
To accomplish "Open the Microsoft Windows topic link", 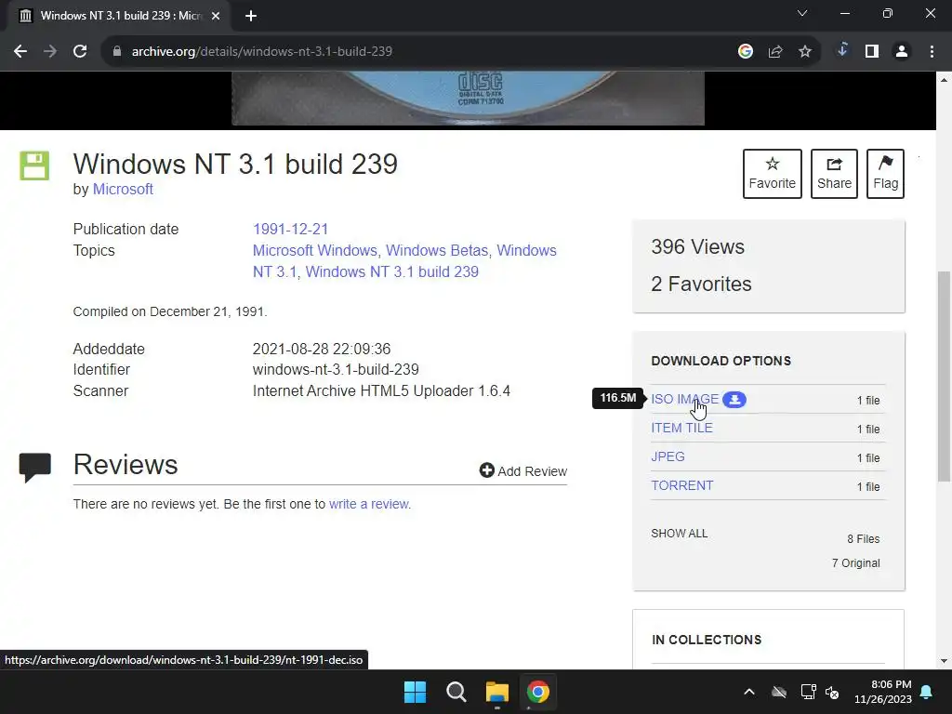I will coord(315,250).
